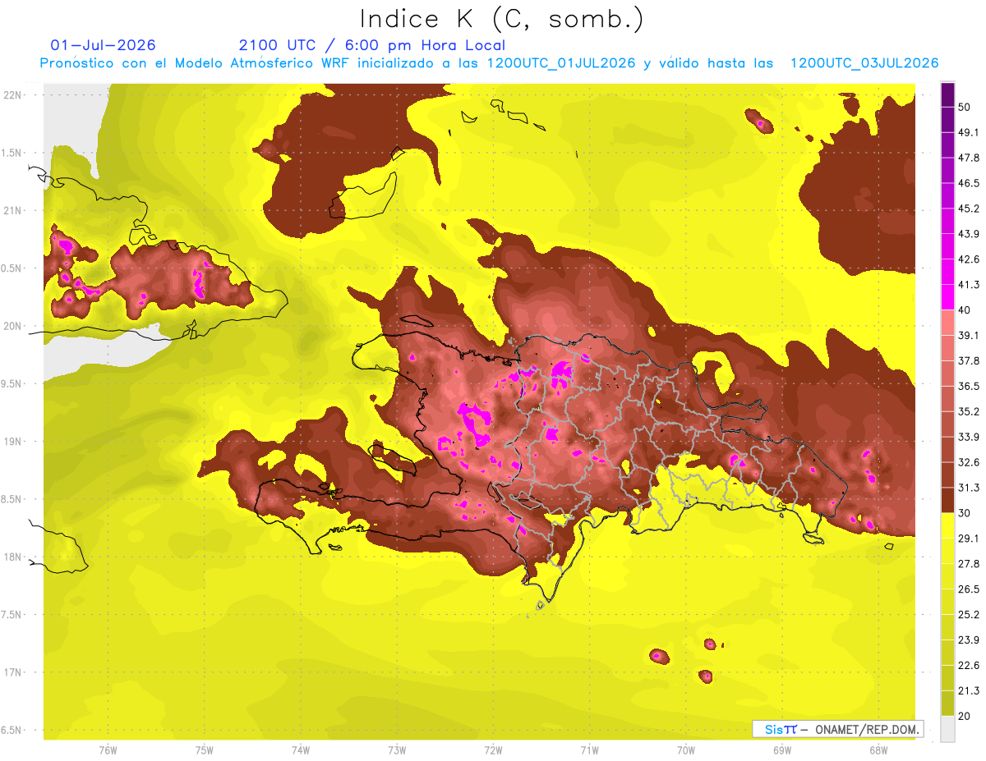Image resolution: width=986 pixels, height=761 pixels.
Task: Click the colorbar value '46.5'
Action: coord(969,183)
